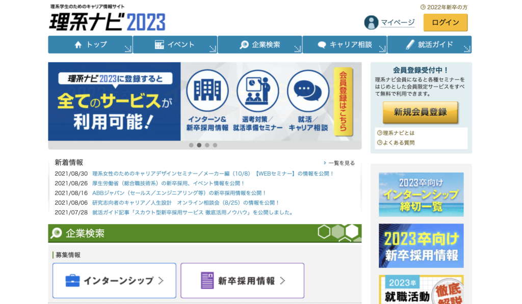The height and width of the screenshot is (304, 522).
Task: Expand the 企業検索 tab corner arrow
Action: point(298,49)
